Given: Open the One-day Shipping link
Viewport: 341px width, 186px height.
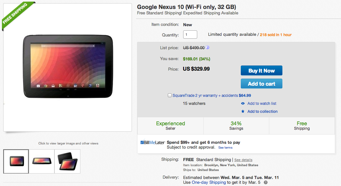Looking at the screenshot, I should [208, 182].
